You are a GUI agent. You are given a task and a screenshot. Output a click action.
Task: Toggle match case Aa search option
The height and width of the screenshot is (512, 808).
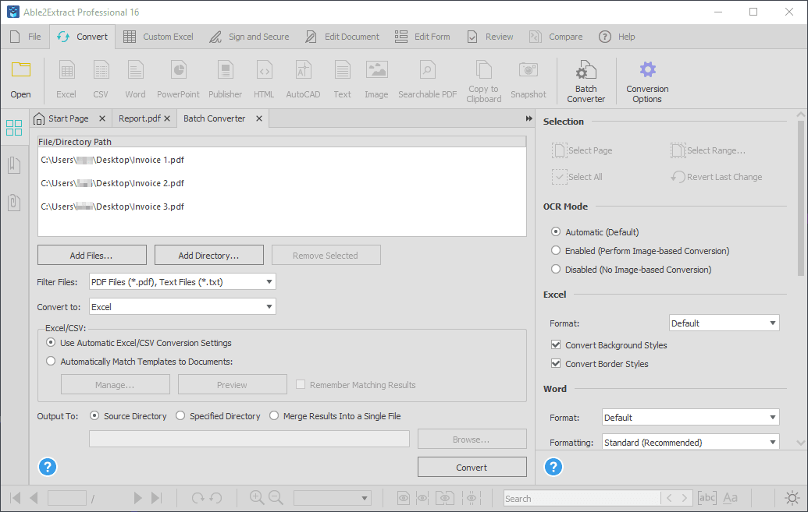730,498
